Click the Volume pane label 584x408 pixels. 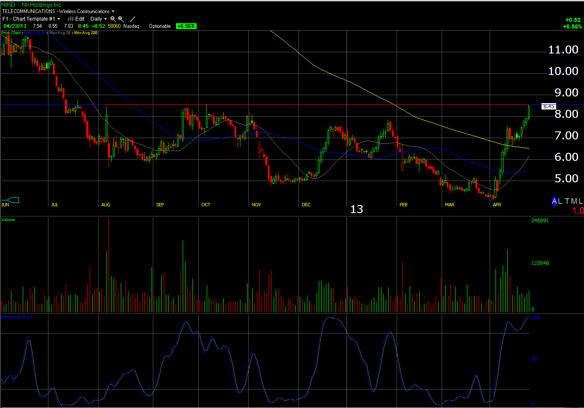click(x=8, y=220)
